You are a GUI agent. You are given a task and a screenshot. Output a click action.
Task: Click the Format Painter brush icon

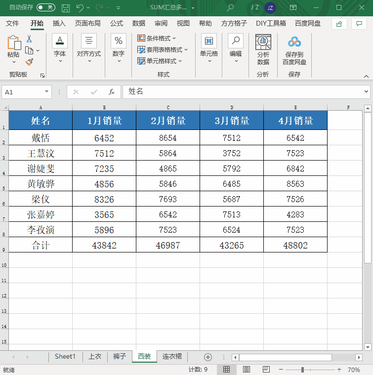tap(29, 62)
